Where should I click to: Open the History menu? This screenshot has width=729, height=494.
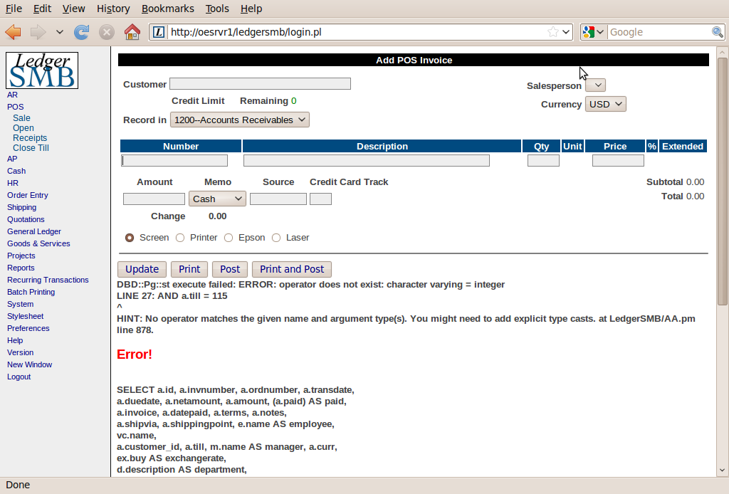pyautogui.click(x=113, y=9)
